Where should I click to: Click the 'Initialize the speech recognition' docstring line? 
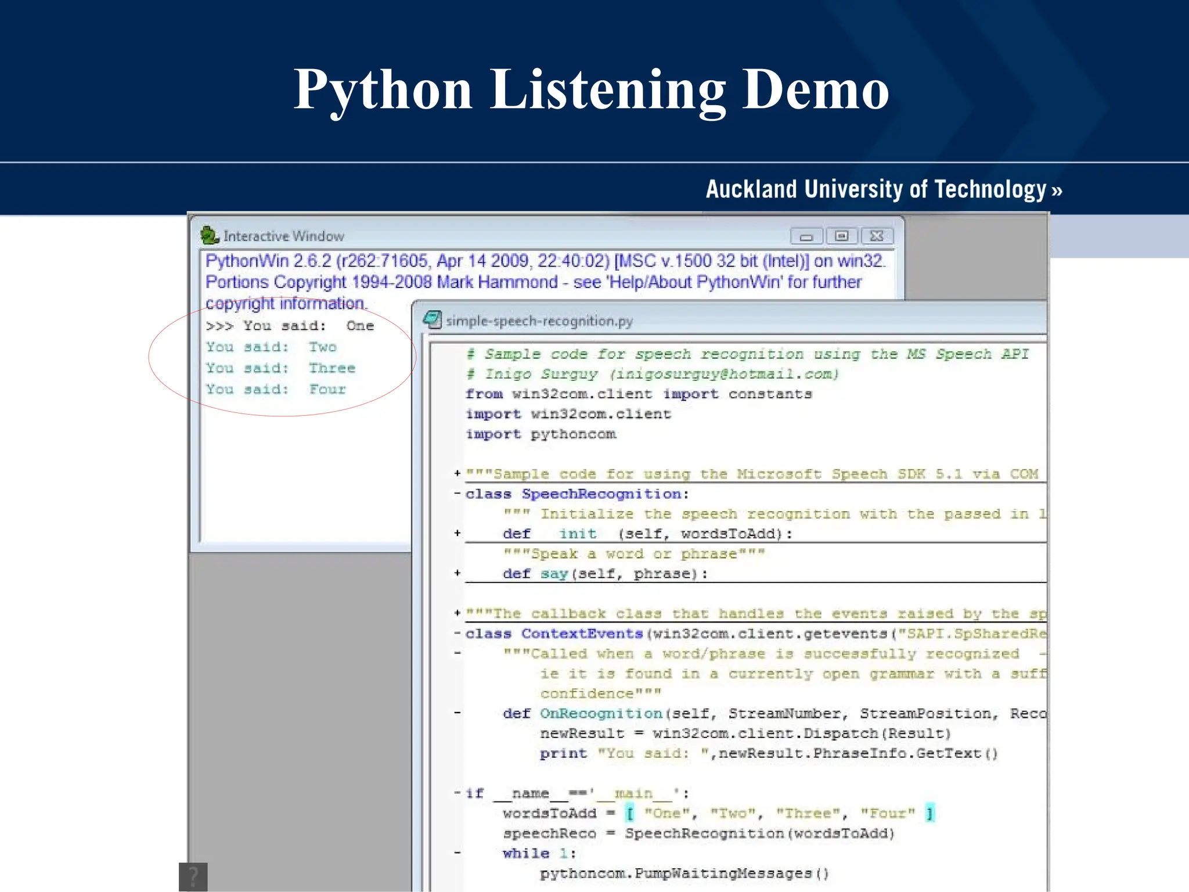pyautogui.click(x=775, y=514)
